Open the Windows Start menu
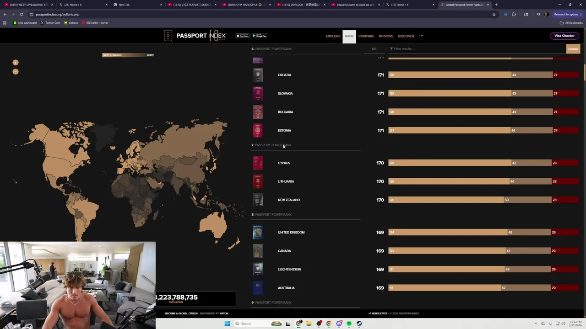The width and height of the screenshot is (586, 329). tap(227, 324)
